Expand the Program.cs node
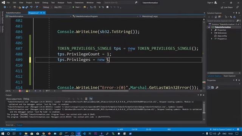 pos(212,39)
